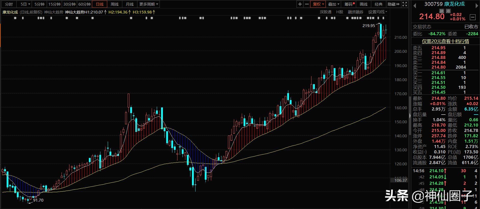Image resolution: width=480 pixels, height=209 pixels.
Task: Expand the 叠加 overlay dropdown
Action: click(x=333, y=4)
